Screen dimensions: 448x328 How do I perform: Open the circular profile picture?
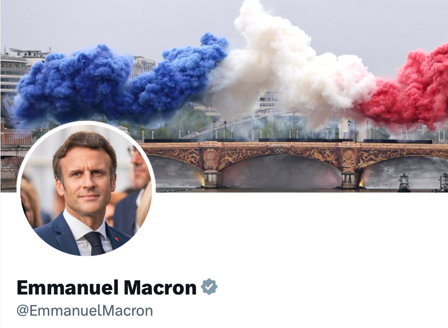pos(86,189)
